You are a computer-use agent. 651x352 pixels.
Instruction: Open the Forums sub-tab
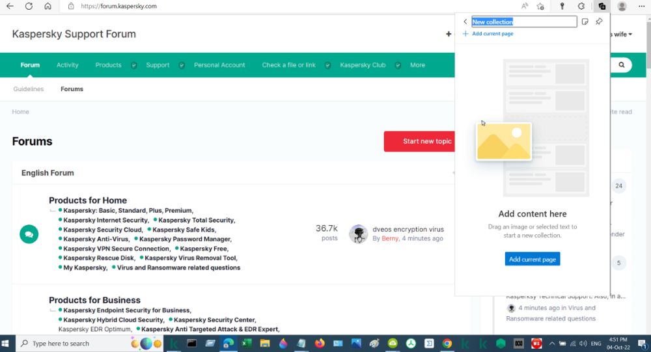pos(72,89)
